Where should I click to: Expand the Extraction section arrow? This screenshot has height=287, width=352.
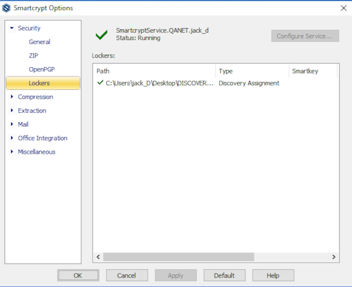(x=12, y=110)
